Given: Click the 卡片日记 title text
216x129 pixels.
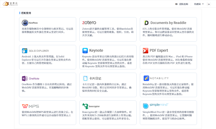Looking at the screenshot, I should [95, 78].
